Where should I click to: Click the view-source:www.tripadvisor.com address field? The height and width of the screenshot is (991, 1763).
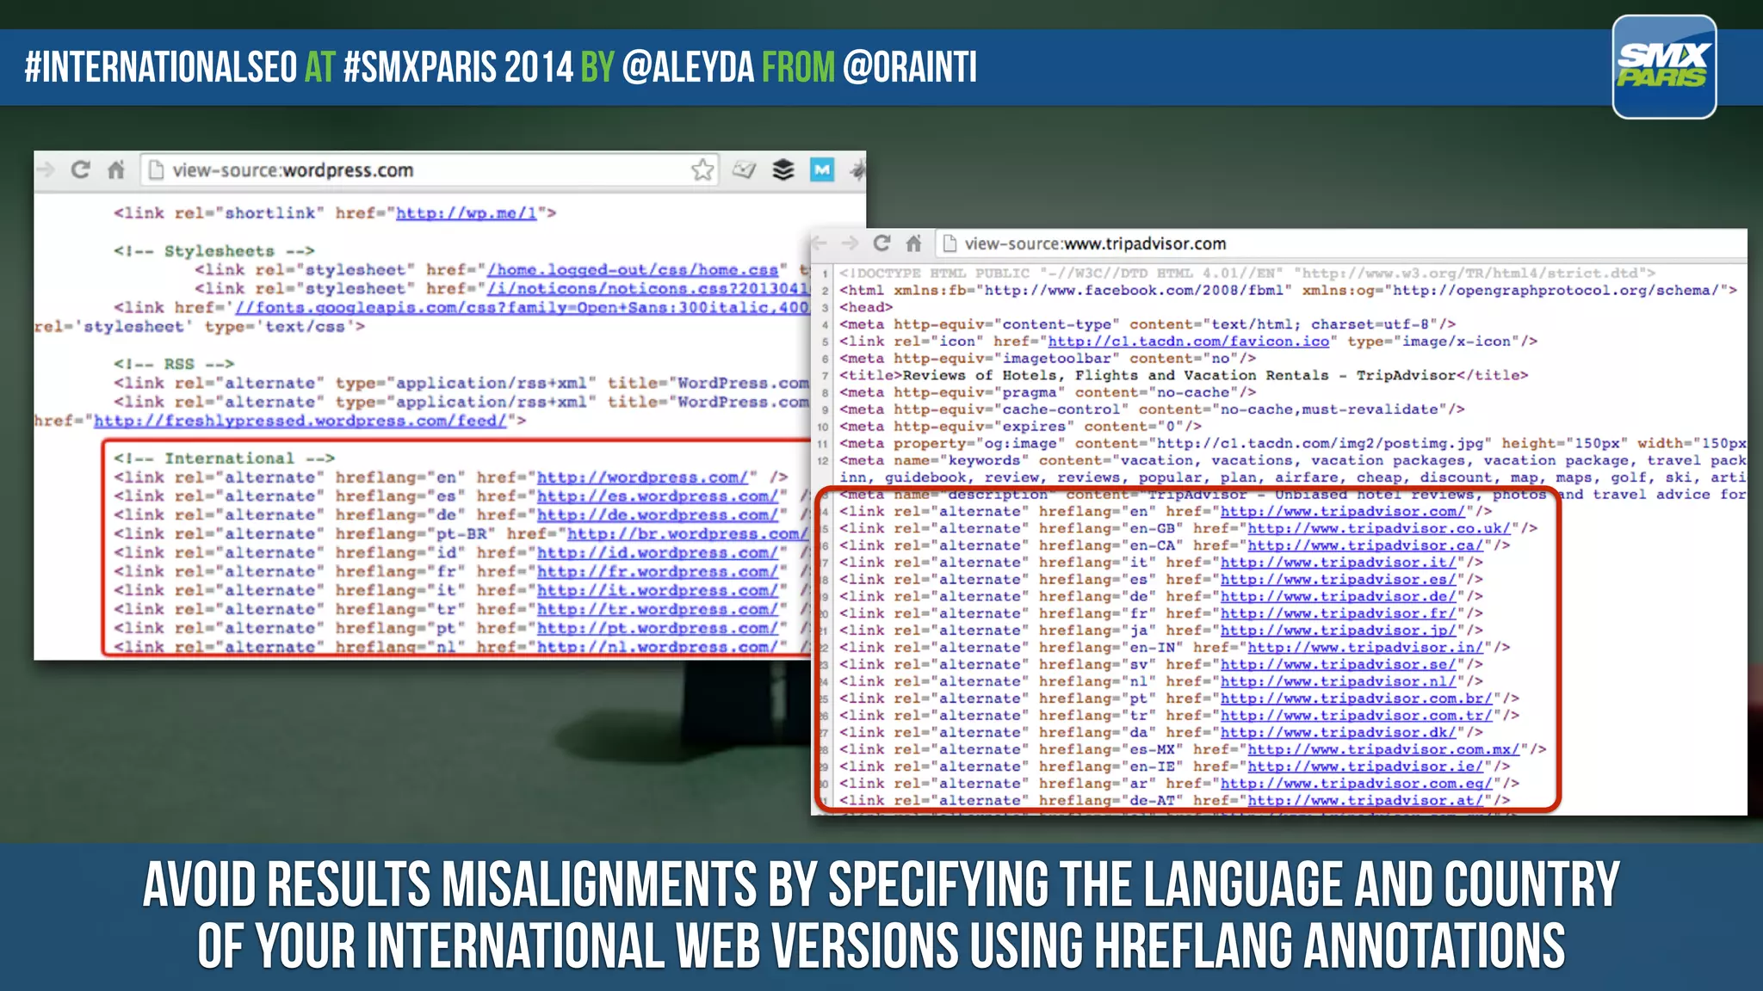1341,243
